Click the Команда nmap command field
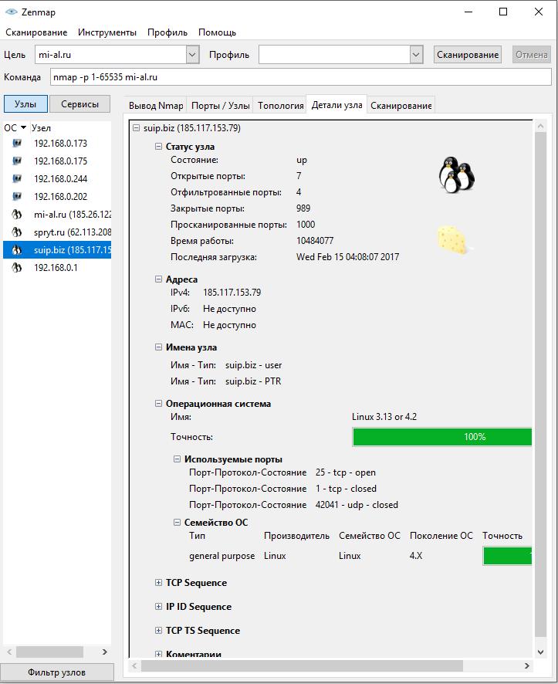Screen dimensions: 558x684 coord(299,77)
